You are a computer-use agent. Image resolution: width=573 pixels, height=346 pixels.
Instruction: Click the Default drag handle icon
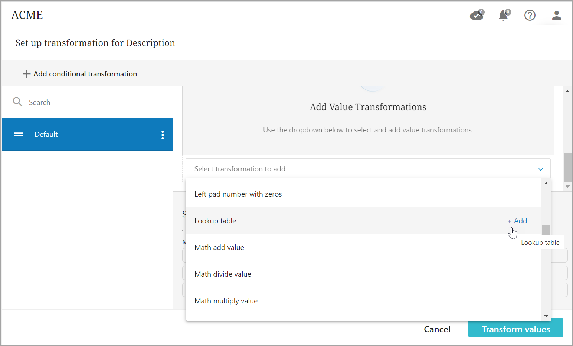19,134
